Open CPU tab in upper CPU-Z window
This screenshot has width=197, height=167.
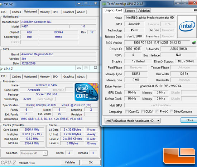click(4, 12)
